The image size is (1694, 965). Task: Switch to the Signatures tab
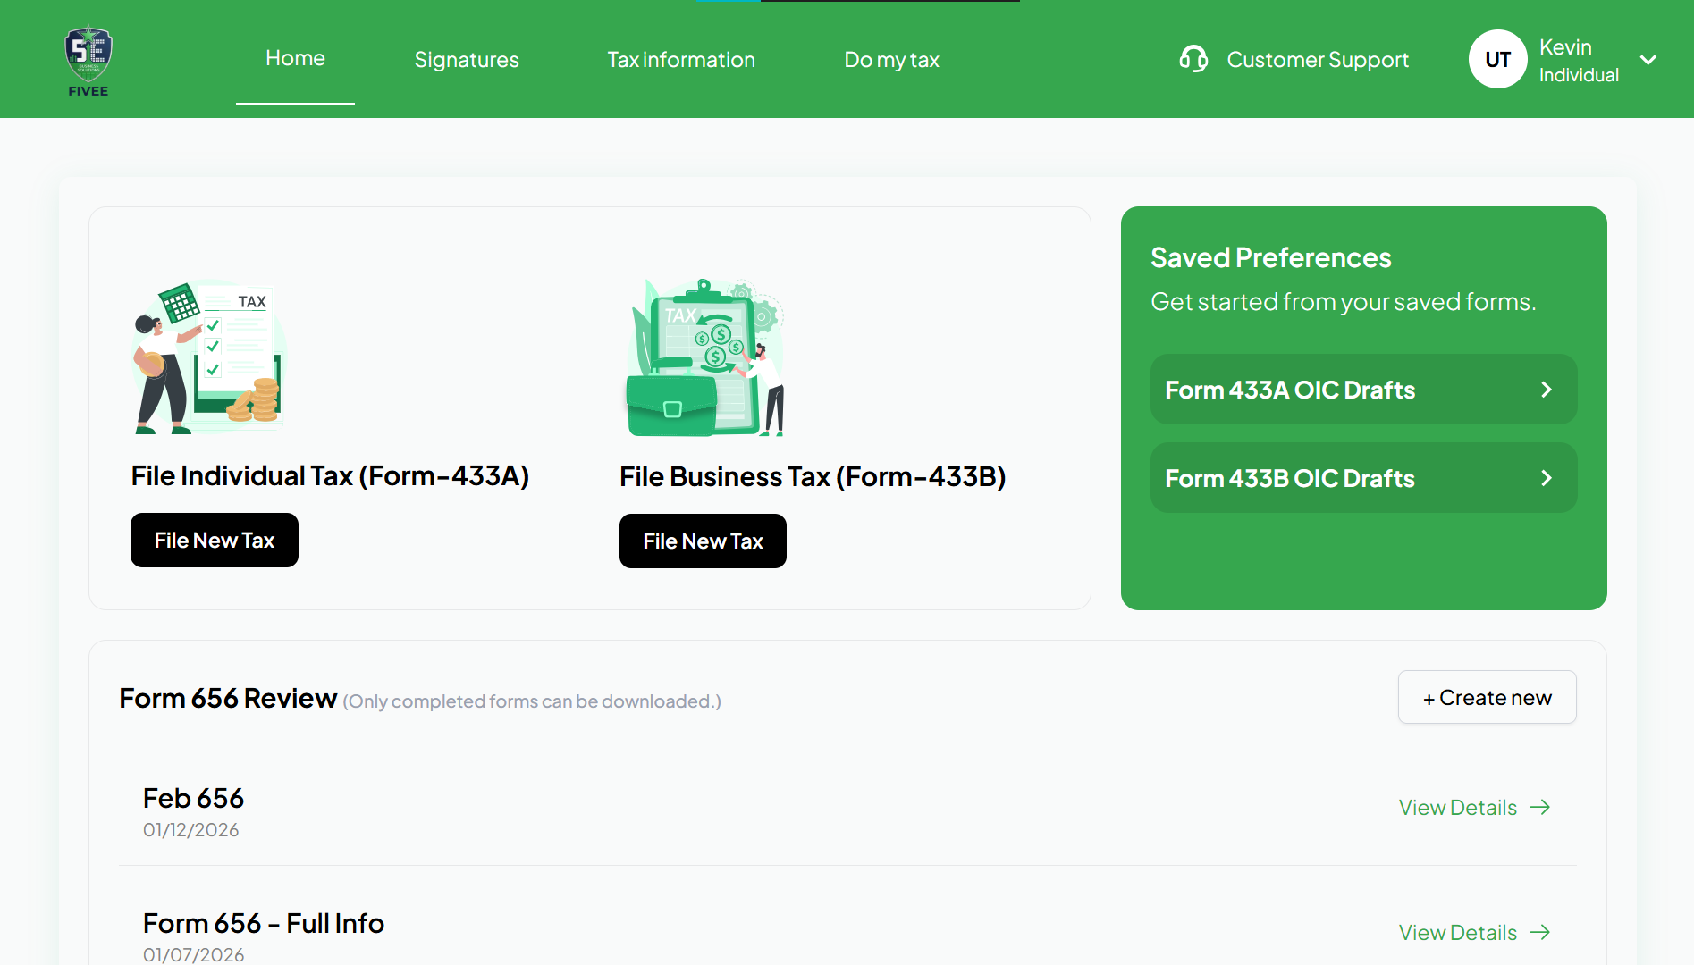[466, 60]
